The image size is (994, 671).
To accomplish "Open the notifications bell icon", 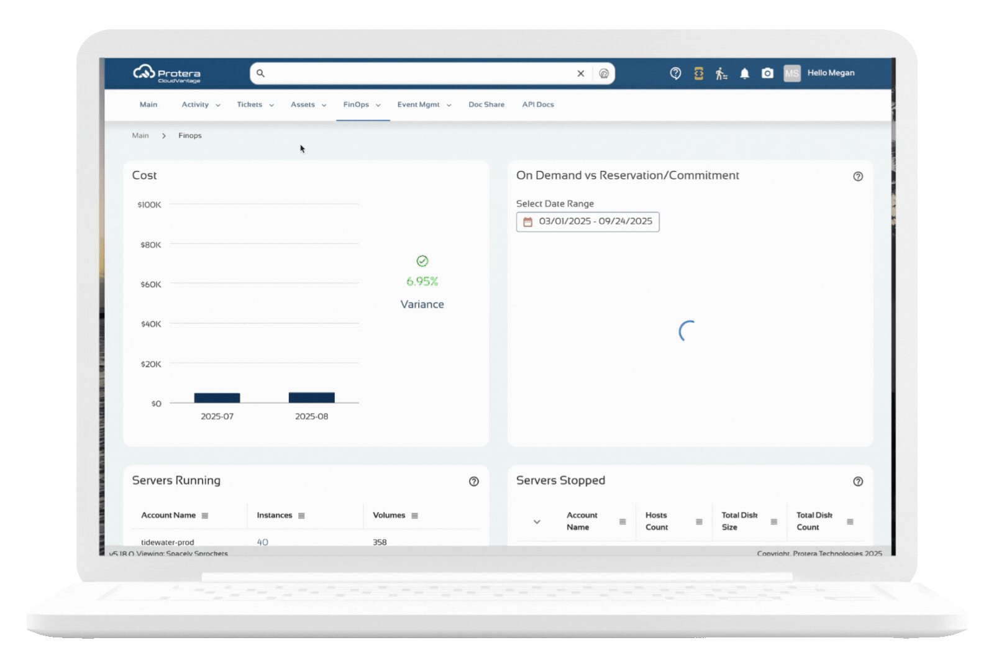I will tap(744, 73).
